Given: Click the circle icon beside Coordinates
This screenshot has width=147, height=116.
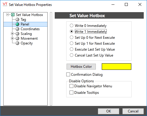Looking at the screenshot, I should tap(17, 29).
